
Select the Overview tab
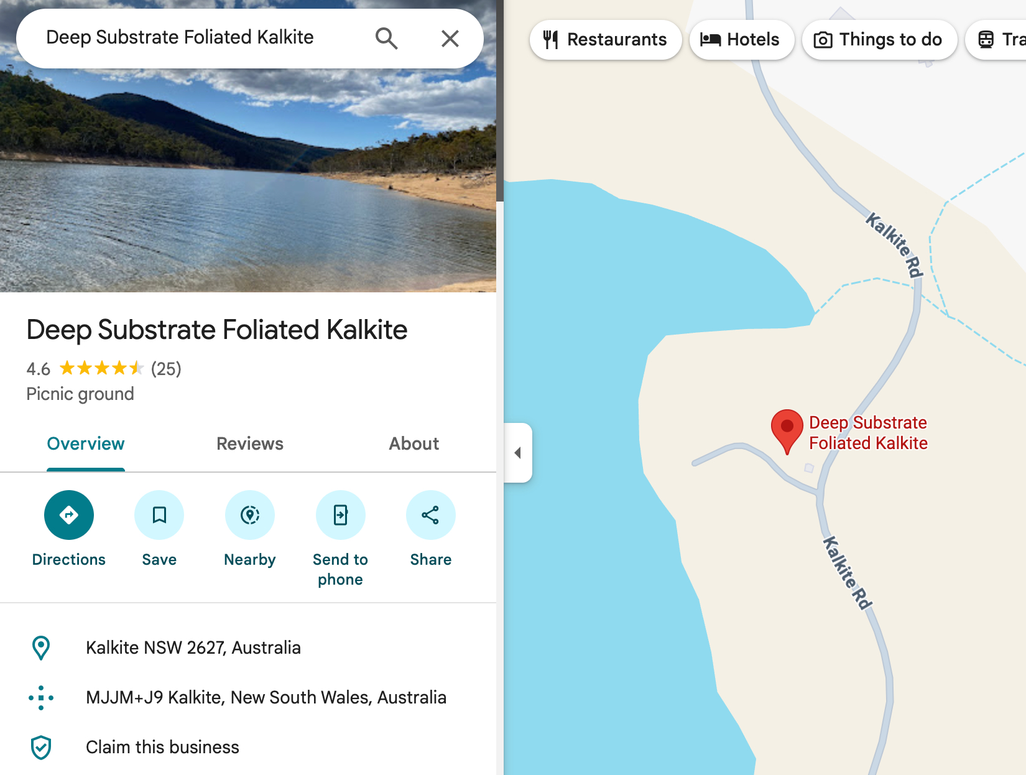click(x=86, y=443)
